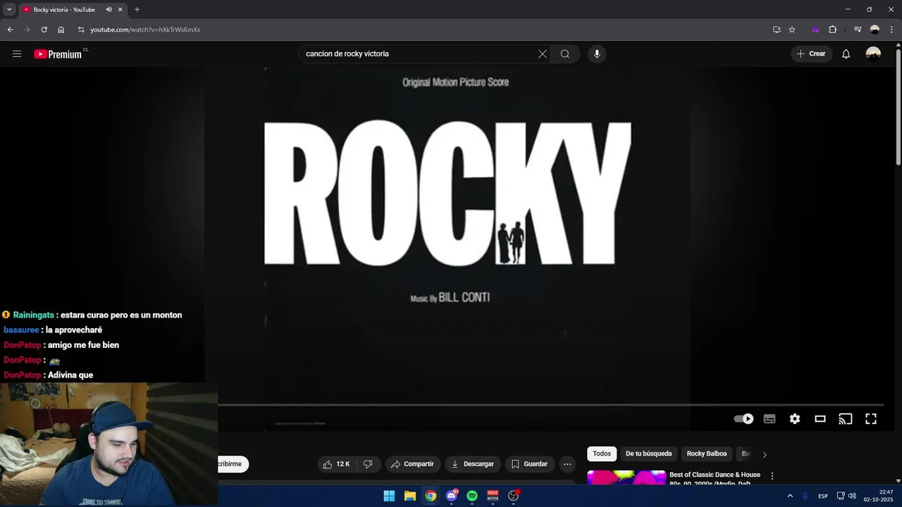
Task: Reload the current page
Action: click(x=44, y=30)
